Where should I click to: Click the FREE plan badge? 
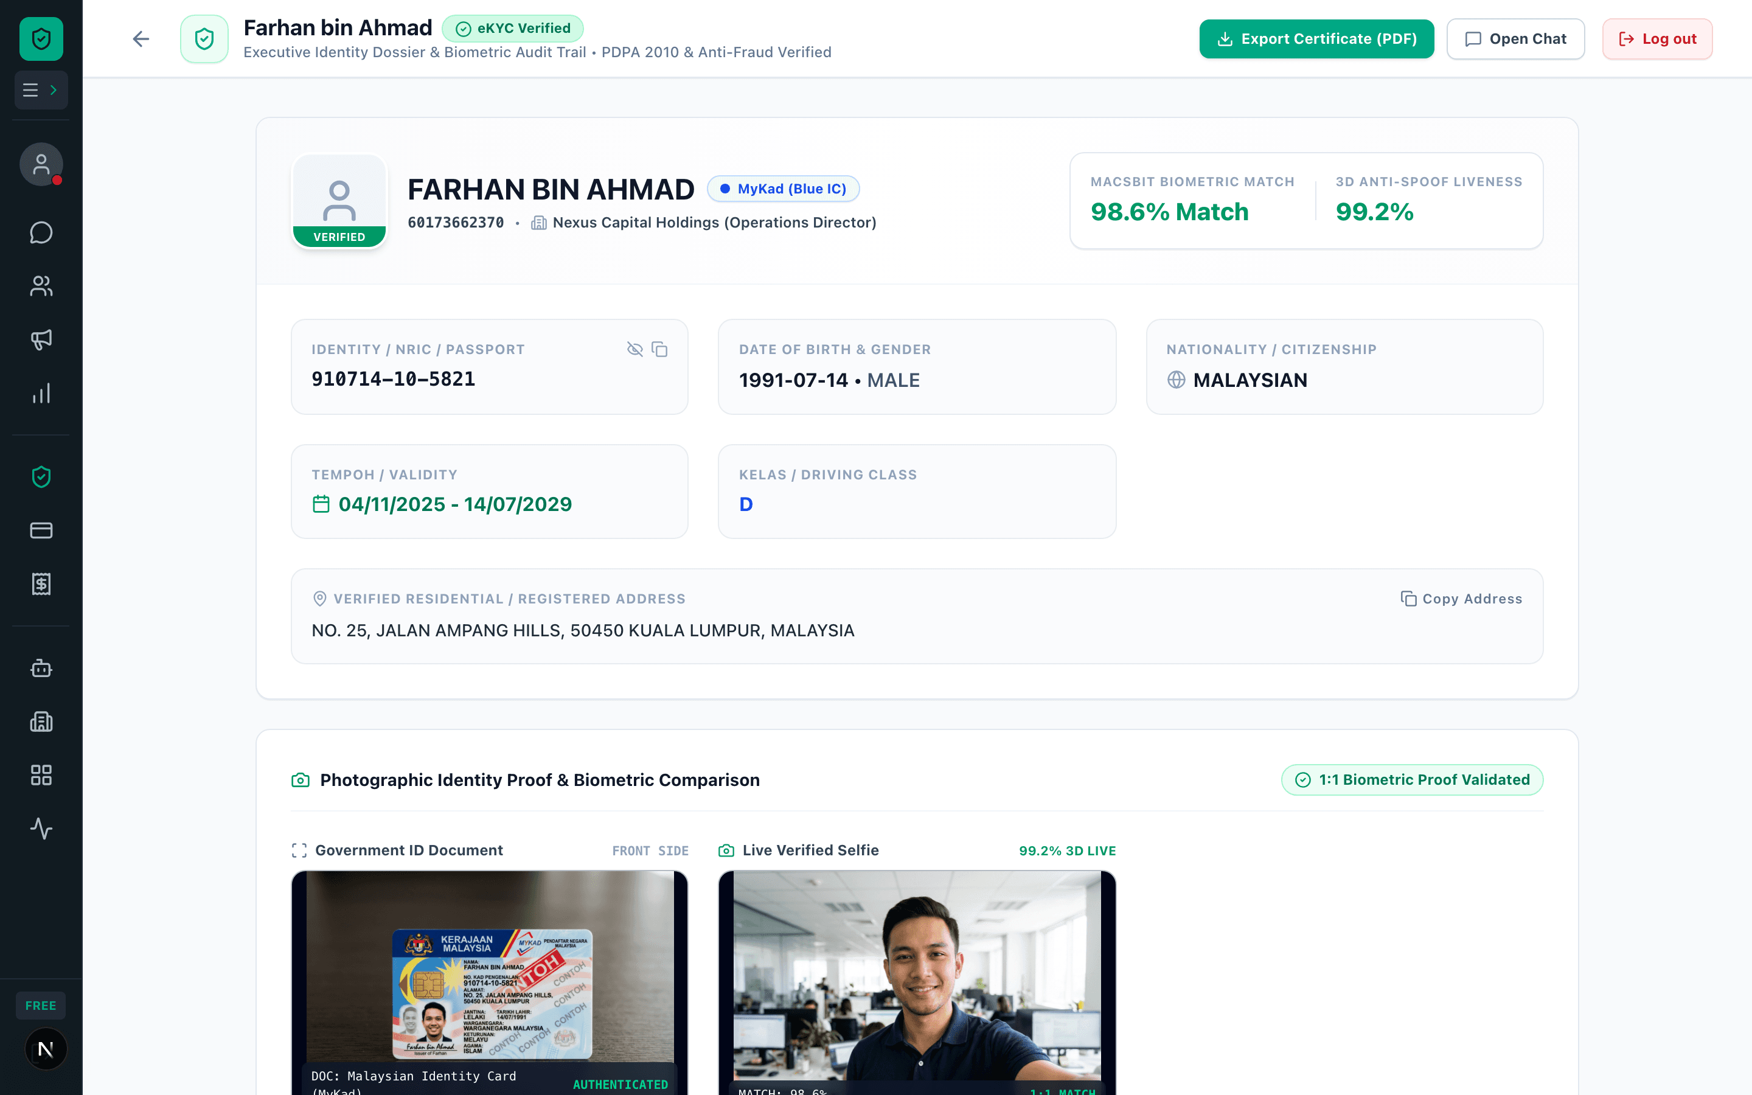coord(41,1005)
